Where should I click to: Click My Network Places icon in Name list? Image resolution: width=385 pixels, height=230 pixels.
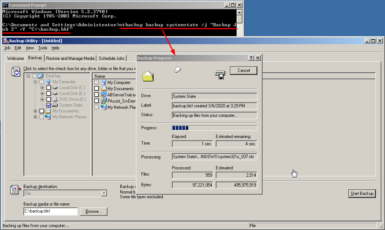click(104, 107)
